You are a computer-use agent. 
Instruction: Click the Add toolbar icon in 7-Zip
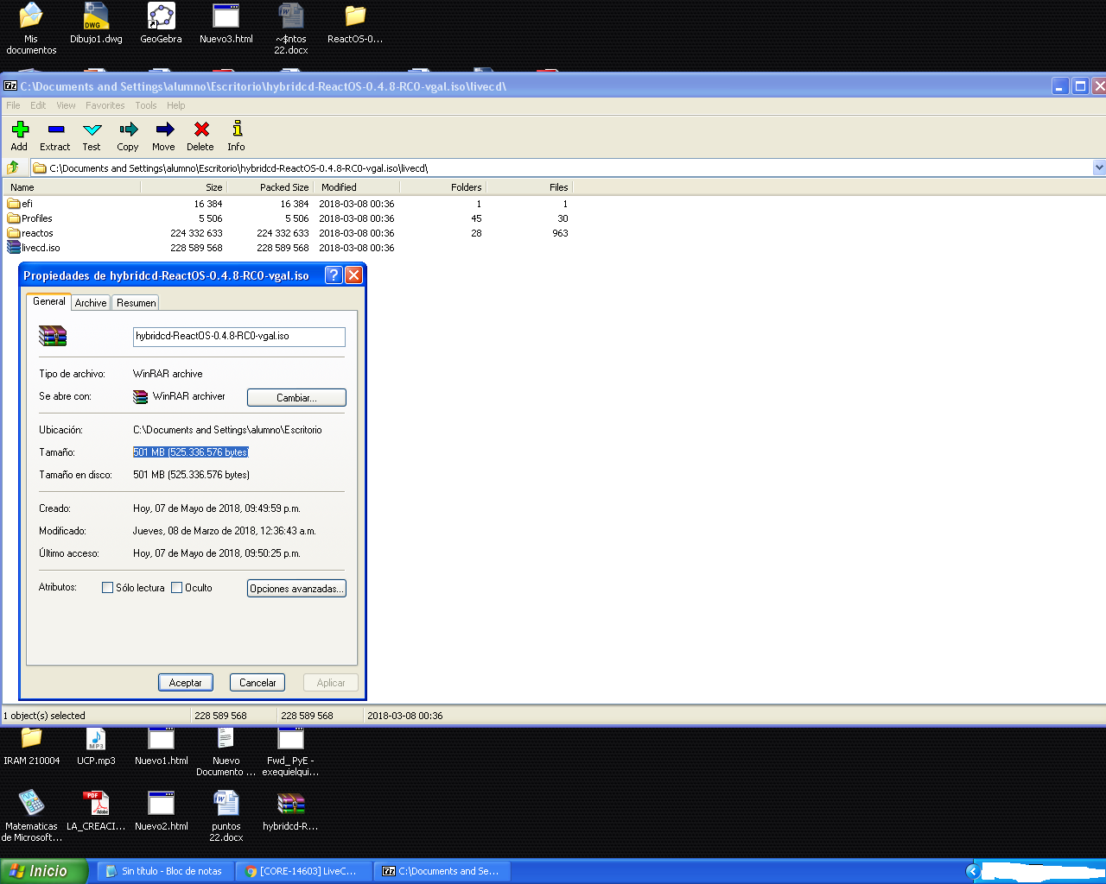point(20,129)
